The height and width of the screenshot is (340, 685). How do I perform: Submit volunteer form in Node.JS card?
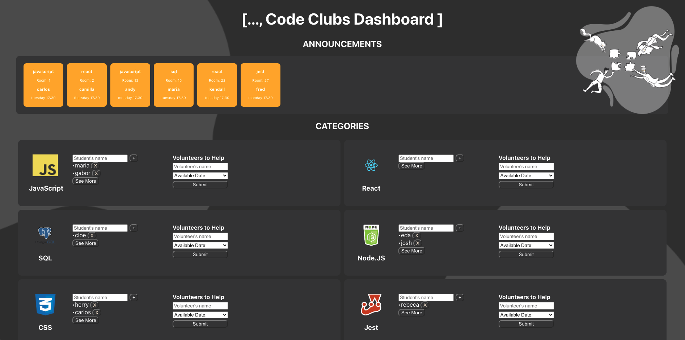[526, 254]
